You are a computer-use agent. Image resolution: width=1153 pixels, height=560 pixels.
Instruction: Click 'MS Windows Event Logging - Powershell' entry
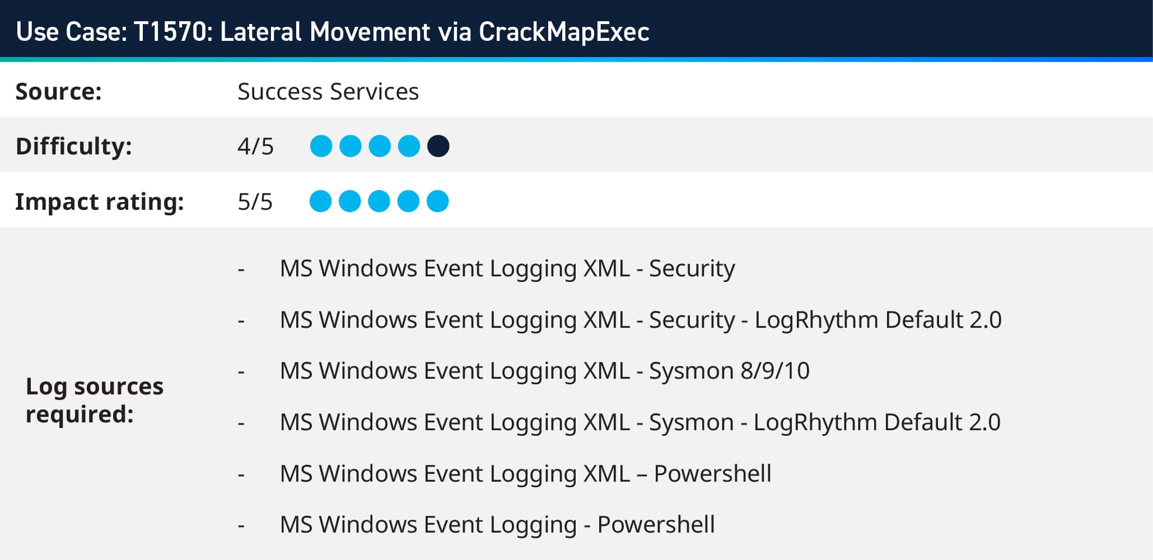[x=497, y=525]
